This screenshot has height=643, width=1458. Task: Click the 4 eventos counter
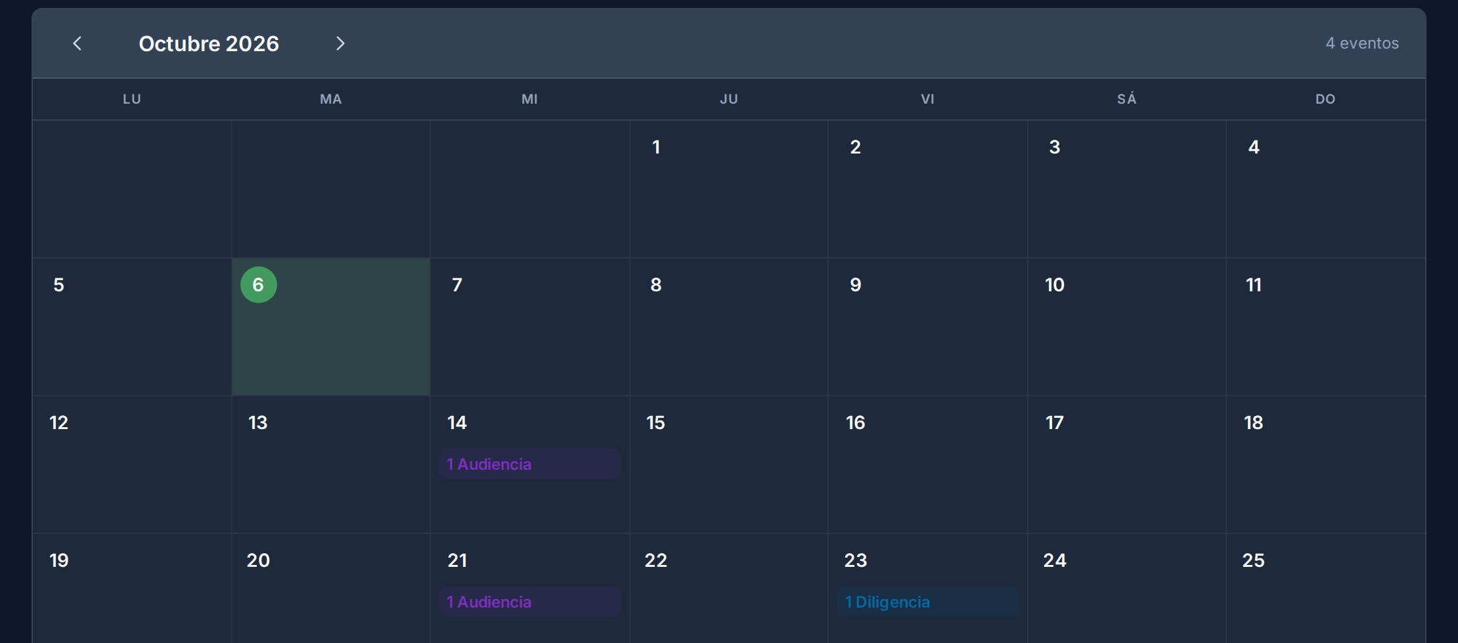click(1362, 43)
